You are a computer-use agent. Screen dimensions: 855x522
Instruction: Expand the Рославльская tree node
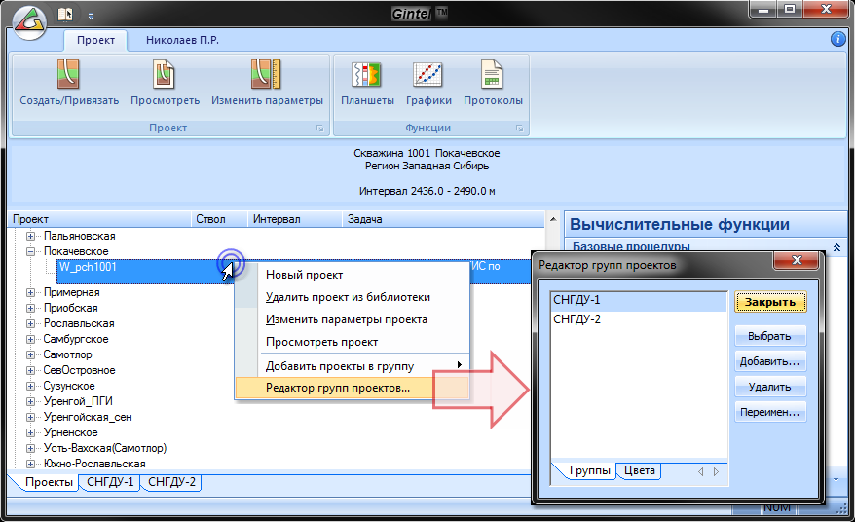[30, 323]
